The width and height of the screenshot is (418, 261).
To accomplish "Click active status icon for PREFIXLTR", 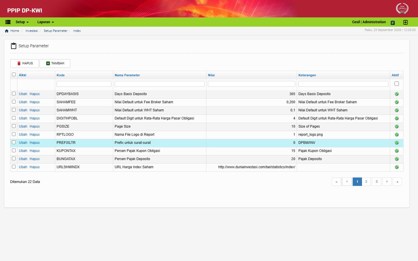I will coord(397,143).
